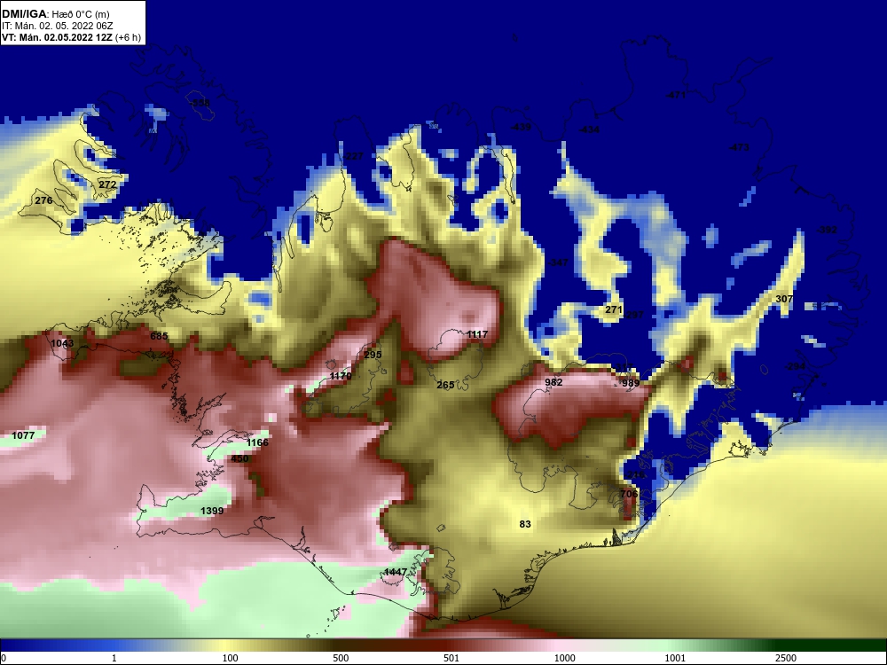
Task: Click the map value 1117
Action: click(x=477, y=334)
